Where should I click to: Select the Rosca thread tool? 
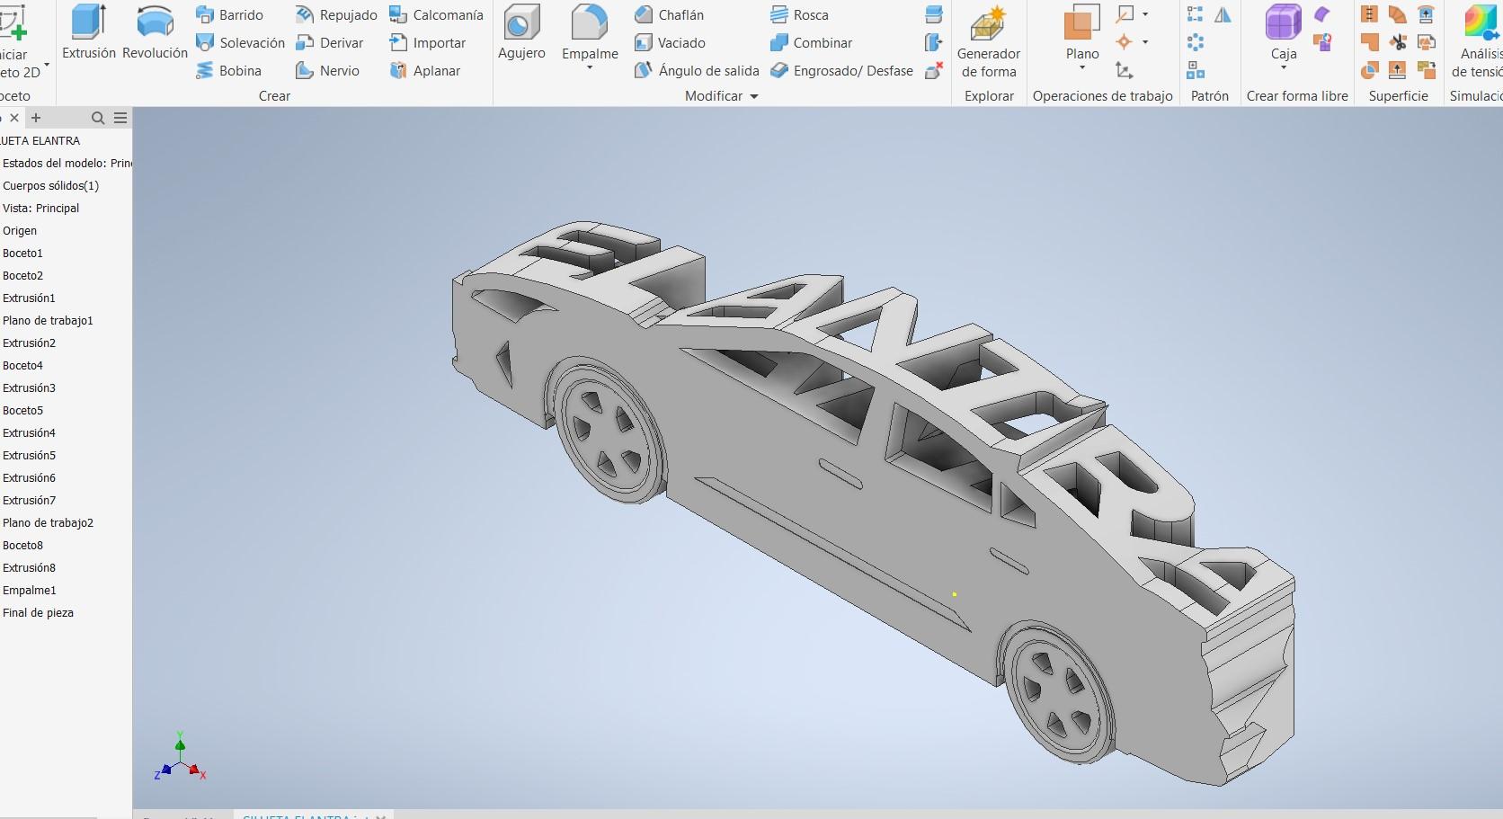tap(799, 15)
